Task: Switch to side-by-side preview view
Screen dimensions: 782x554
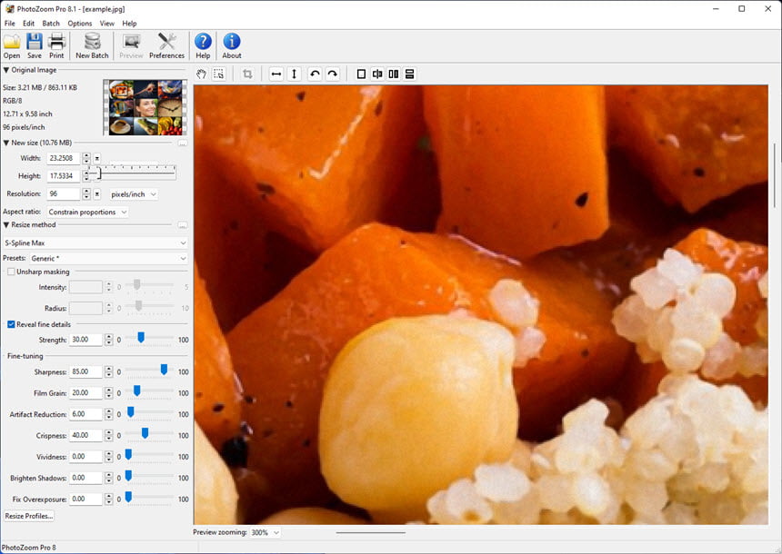Action: [x=394, y=74]
